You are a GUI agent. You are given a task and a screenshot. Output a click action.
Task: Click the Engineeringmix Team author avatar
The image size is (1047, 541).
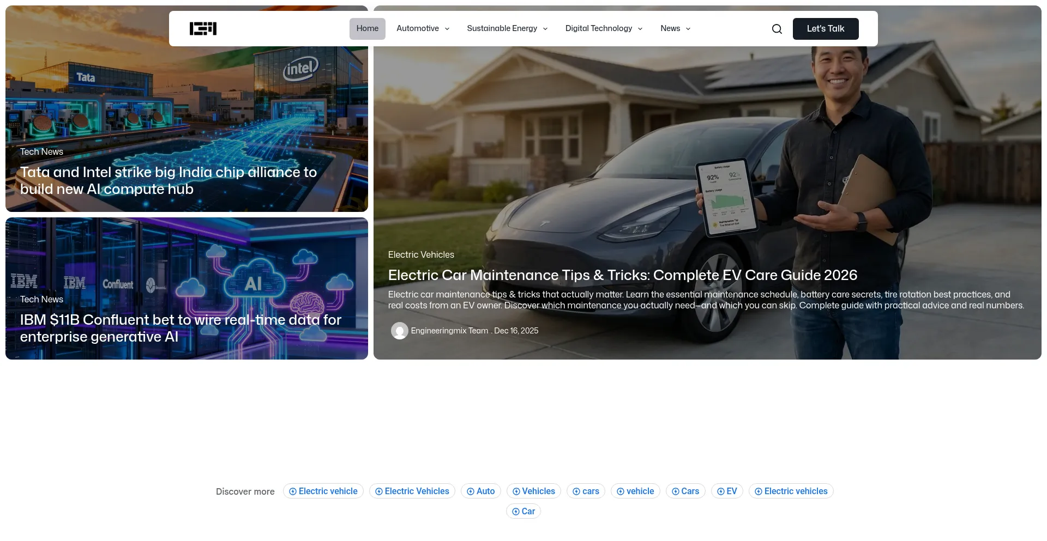399,331
